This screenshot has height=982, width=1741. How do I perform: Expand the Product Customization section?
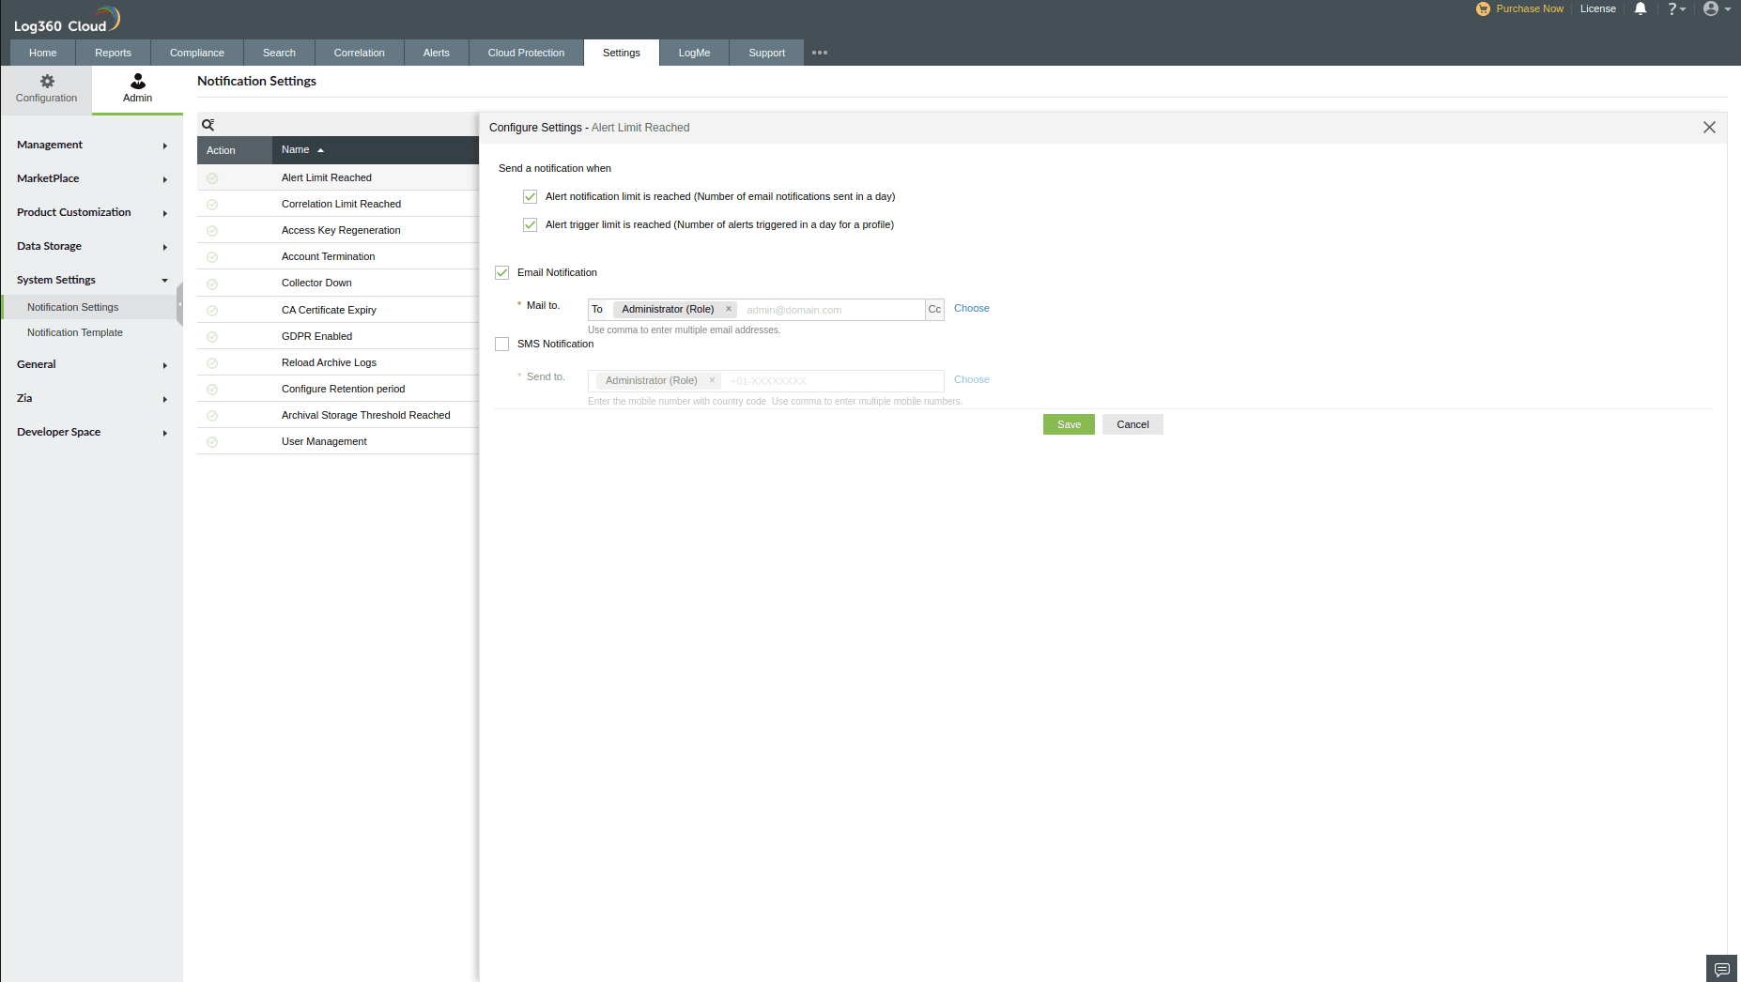91,212
